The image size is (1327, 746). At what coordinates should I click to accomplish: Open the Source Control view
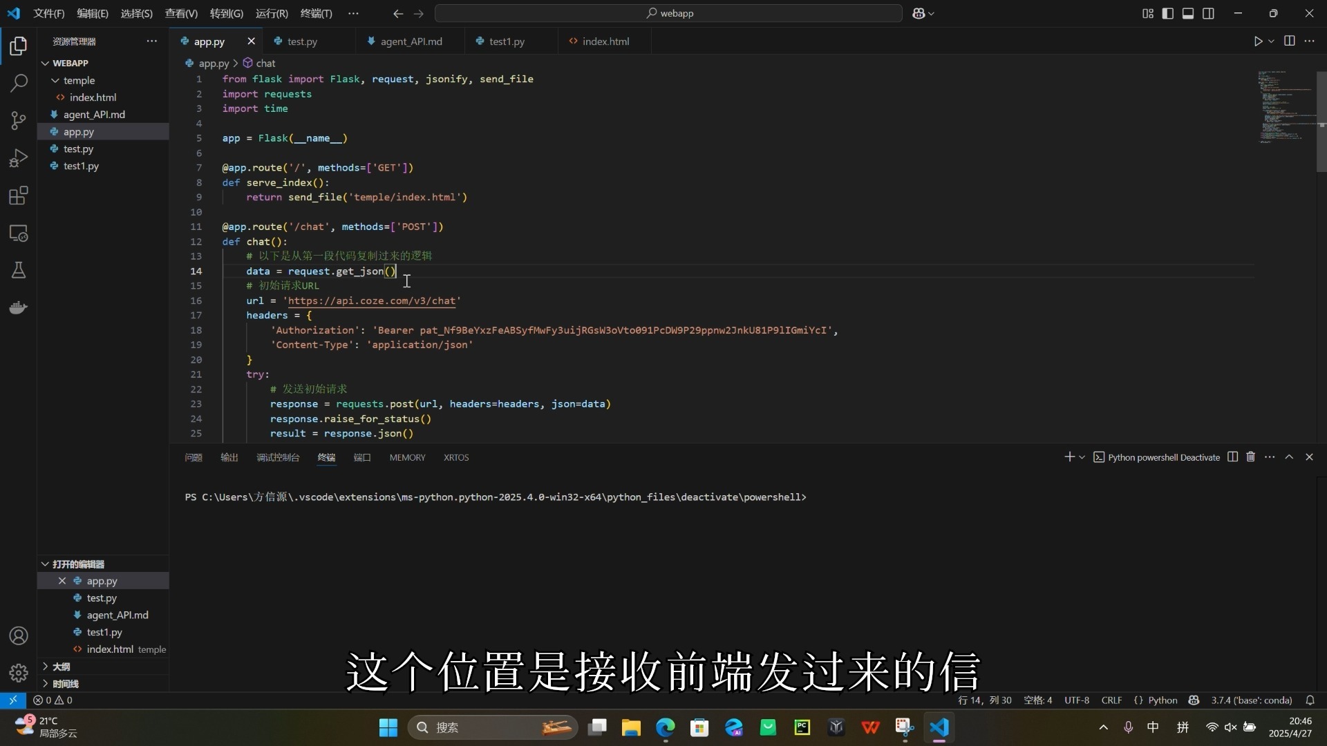coord(19,121)
